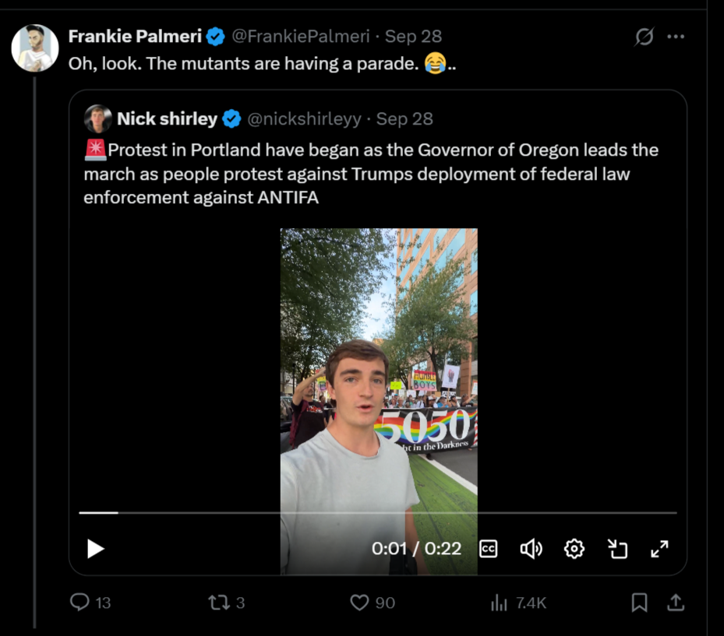
Task: Open view analytics bar chart icon
Action: (x=499, y=603)
